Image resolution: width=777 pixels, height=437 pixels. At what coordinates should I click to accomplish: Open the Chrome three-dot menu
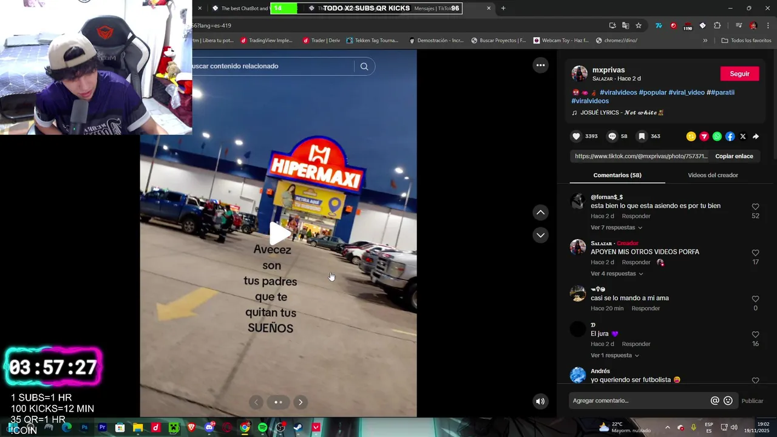[x=769, y=25]
